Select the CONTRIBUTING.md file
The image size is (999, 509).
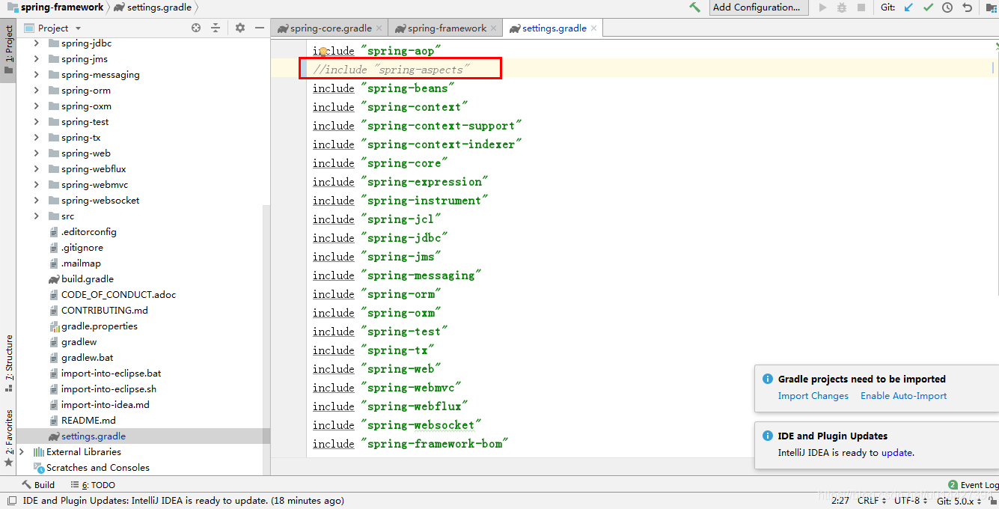[x=105, y=310]
